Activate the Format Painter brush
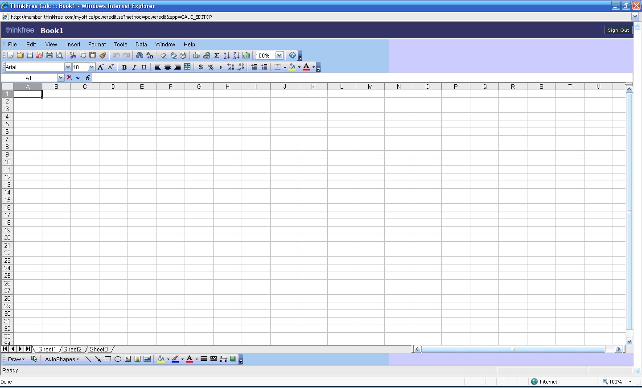642x388 pixels. click(103, 55)
